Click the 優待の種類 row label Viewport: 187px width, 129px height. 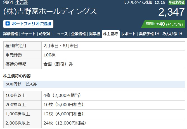(23, 64)
